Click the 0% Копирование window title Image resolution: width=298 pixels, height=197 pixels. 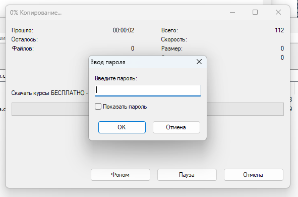pyautogui.click(x=36, y=13)
